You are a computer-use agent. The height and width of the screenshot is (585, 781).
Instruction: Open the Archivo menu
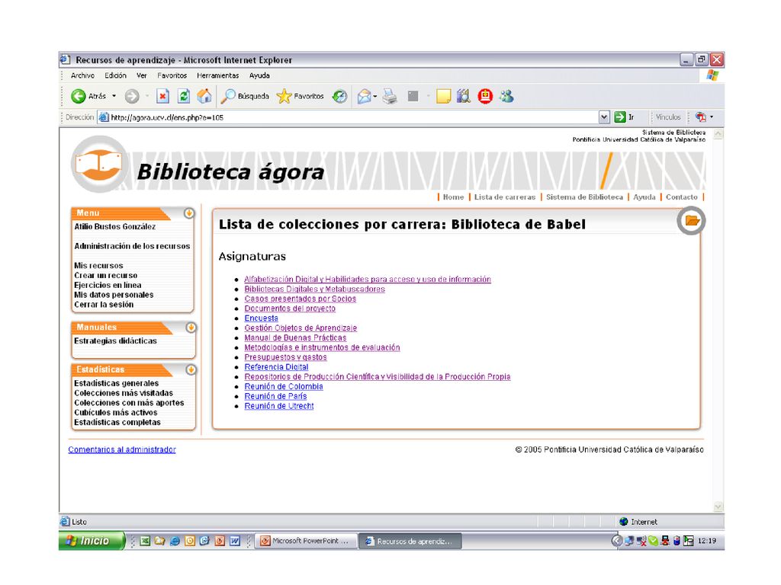[82, 75]
